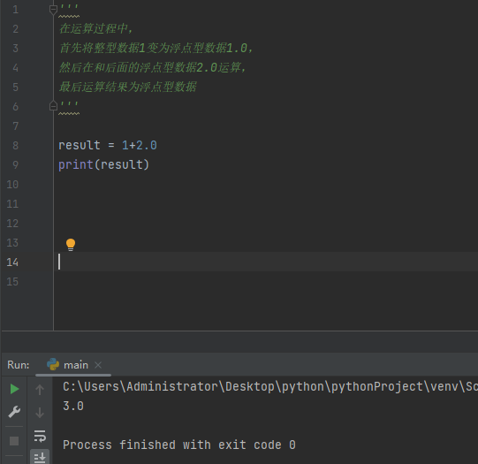Viewport: 478px width, 464px height.
Task: Navigate up the stack trace arrow
Action: click(40, 390)
